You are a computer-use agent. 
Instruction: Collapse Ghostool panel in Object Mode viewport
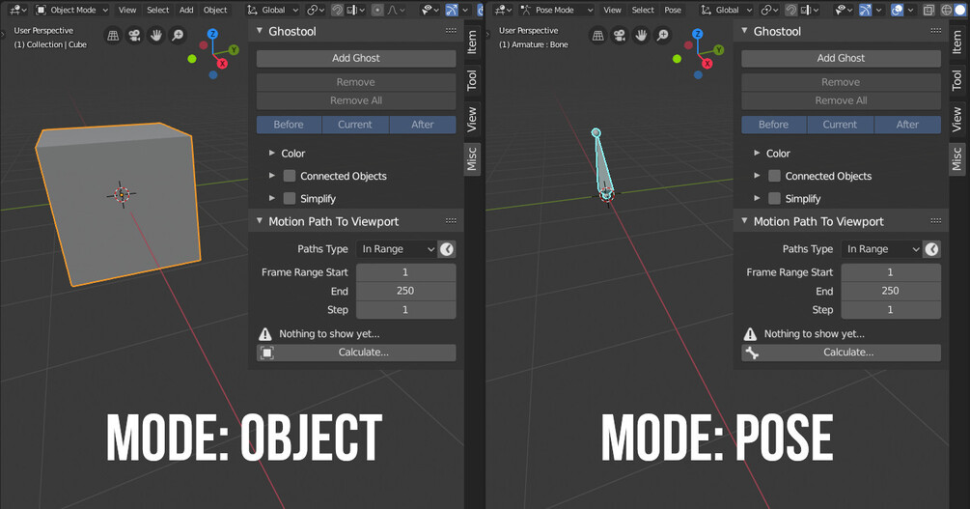pyautogui.click(x=260, y=31)
